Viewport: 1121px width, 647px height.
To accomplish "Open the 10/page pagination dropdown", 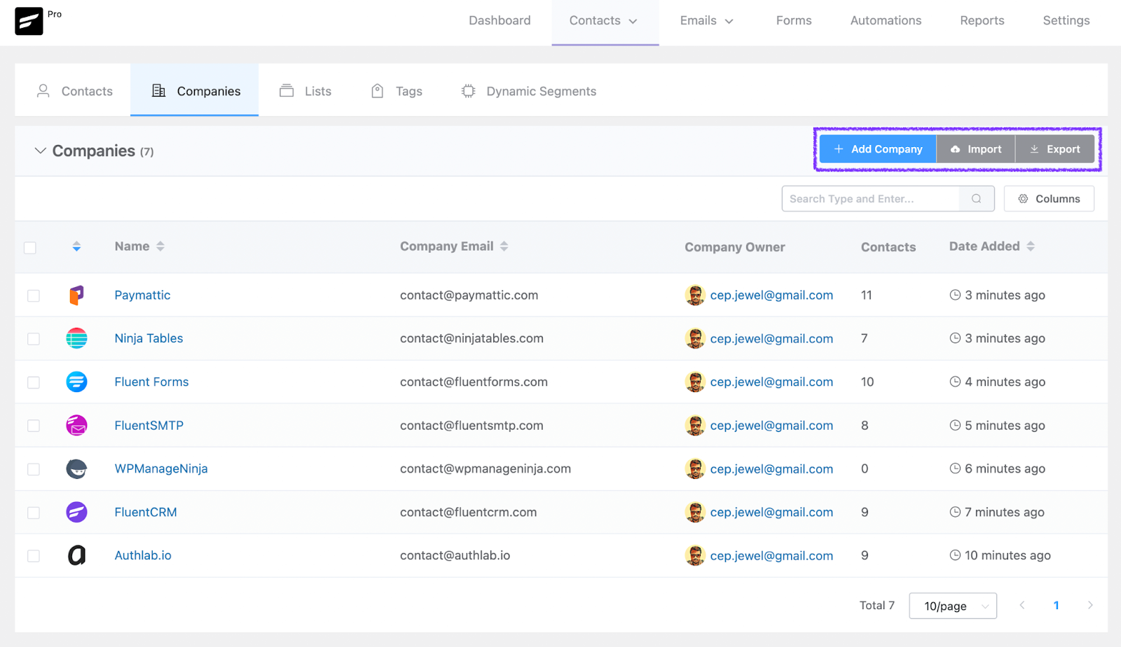I will (953, 606).
